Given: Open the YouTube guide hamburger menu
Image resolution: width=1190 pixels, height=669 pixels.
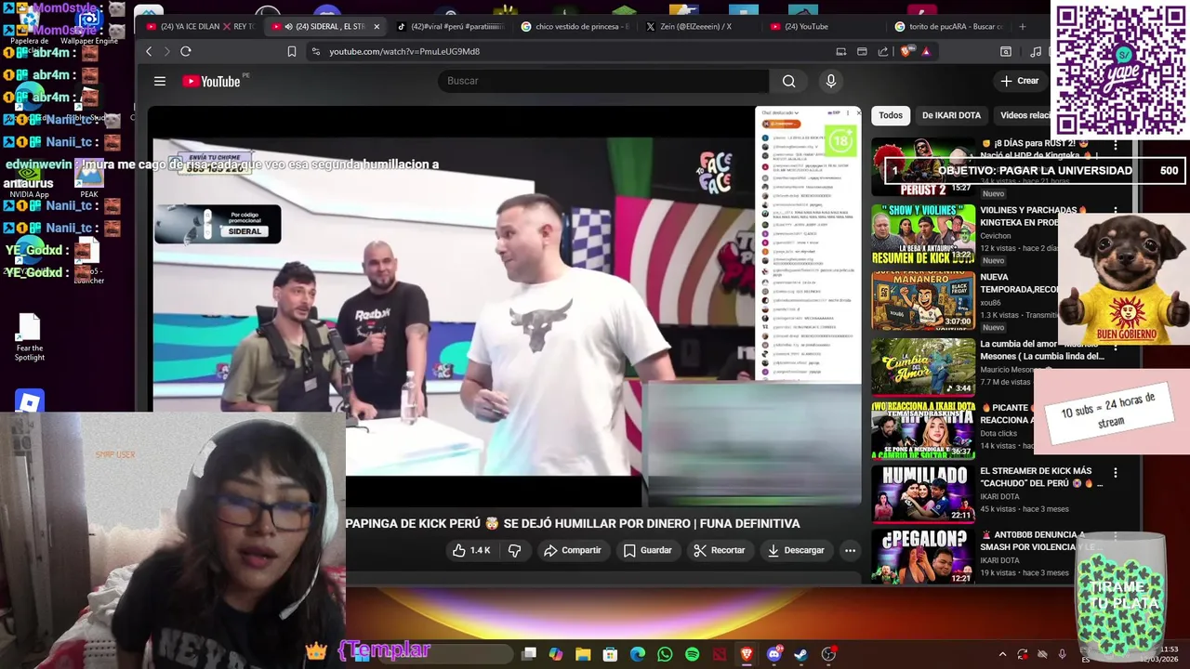Looking at the screenshot, I should (160, 82).
